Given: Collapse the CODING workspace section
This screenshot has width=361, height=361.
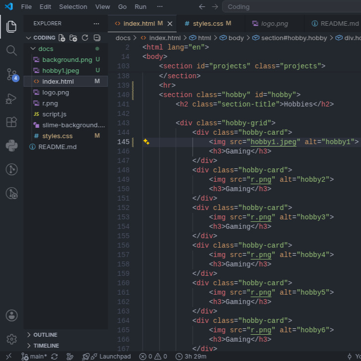Looking at the screenshot, I should click(29, 38).
